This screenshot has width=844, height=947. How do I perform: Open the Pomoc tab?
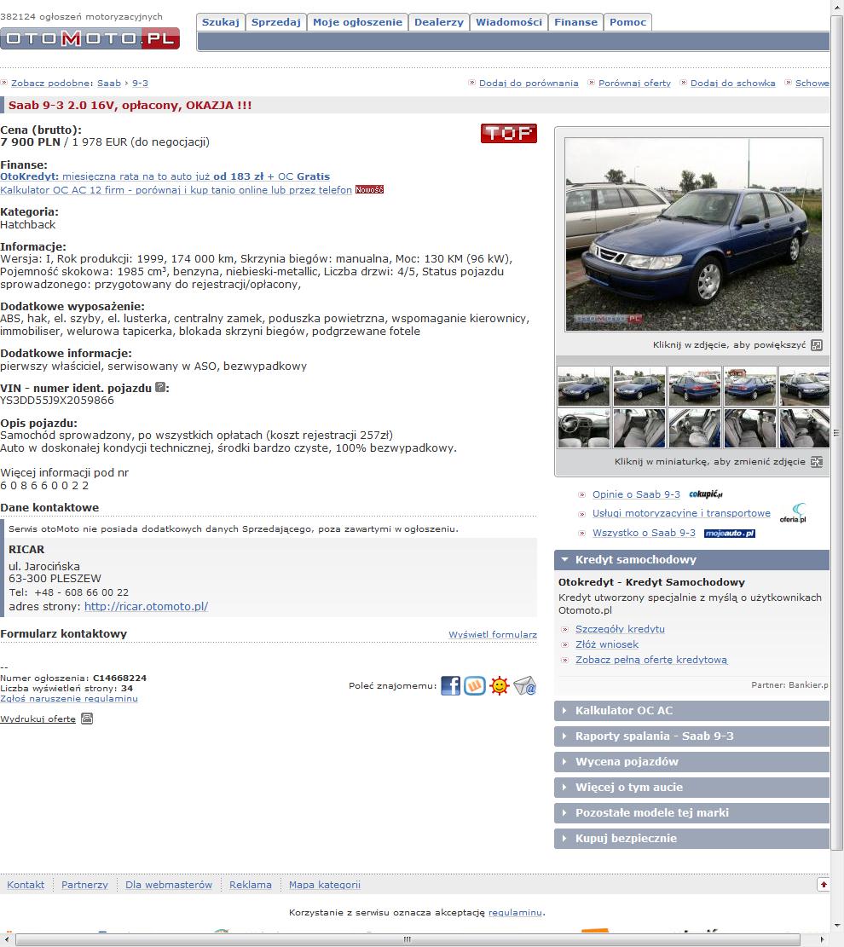click(627, 22)
